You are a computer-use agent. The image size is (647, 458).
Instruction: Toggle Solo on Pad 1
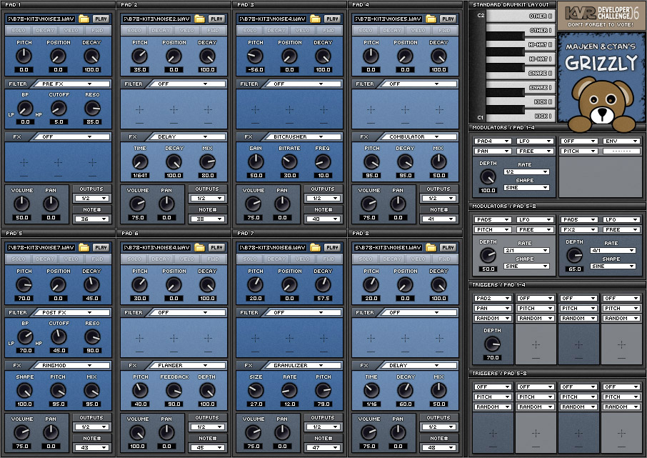coord(19,30)
